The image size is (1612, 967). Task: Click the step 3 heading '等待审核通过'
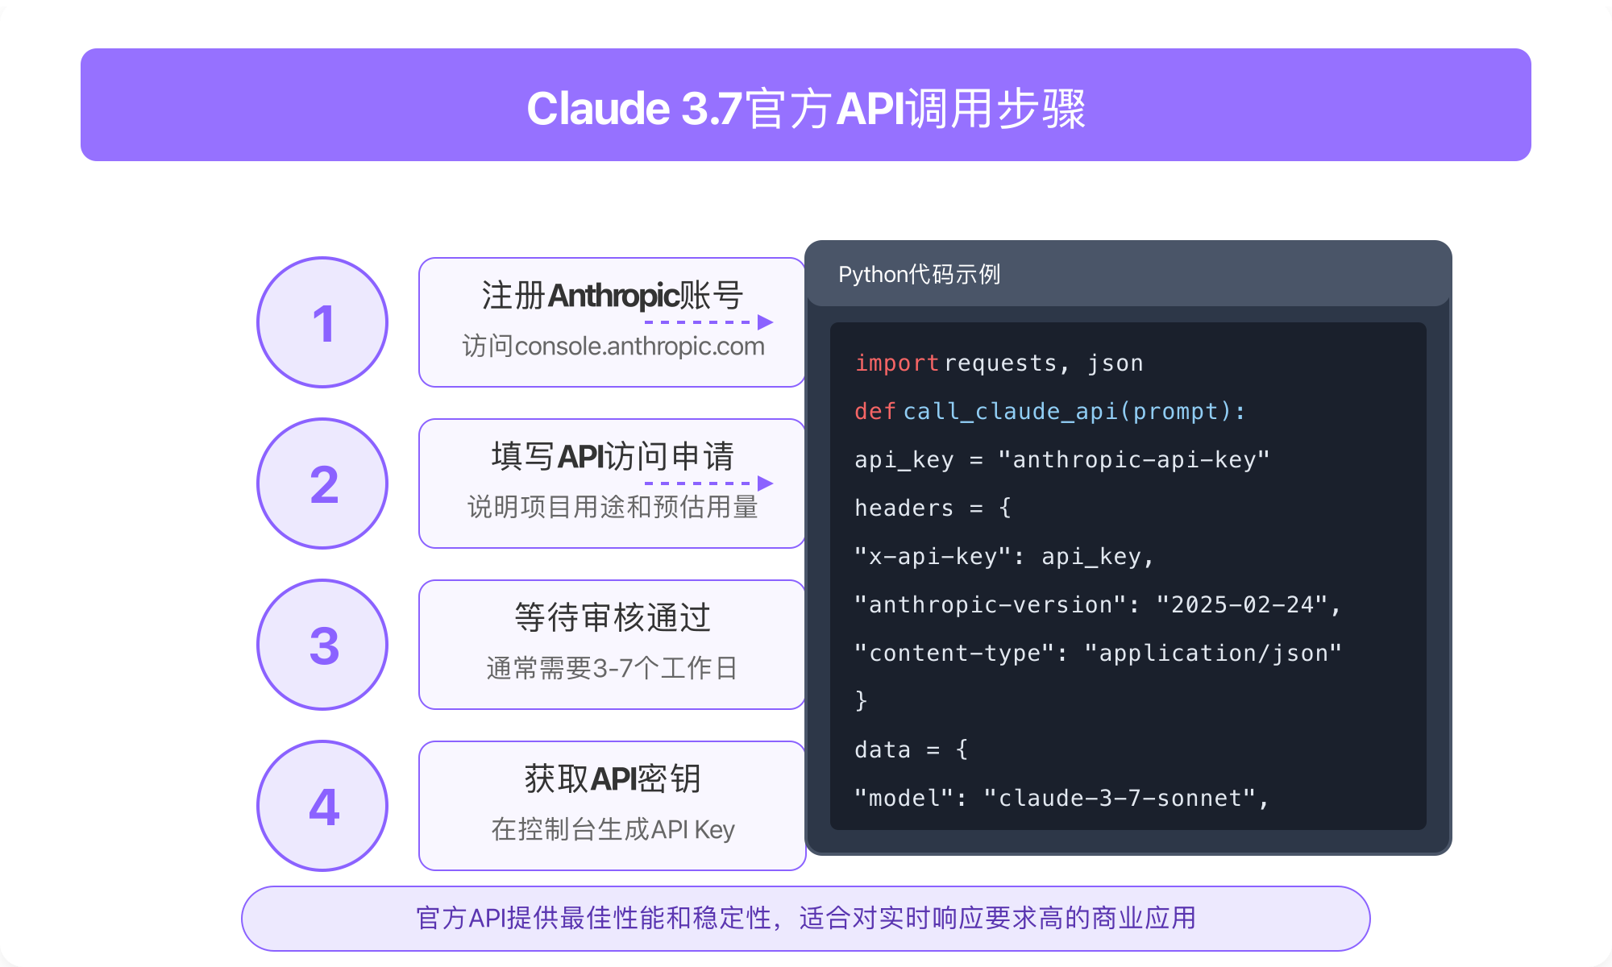point(613,618)
